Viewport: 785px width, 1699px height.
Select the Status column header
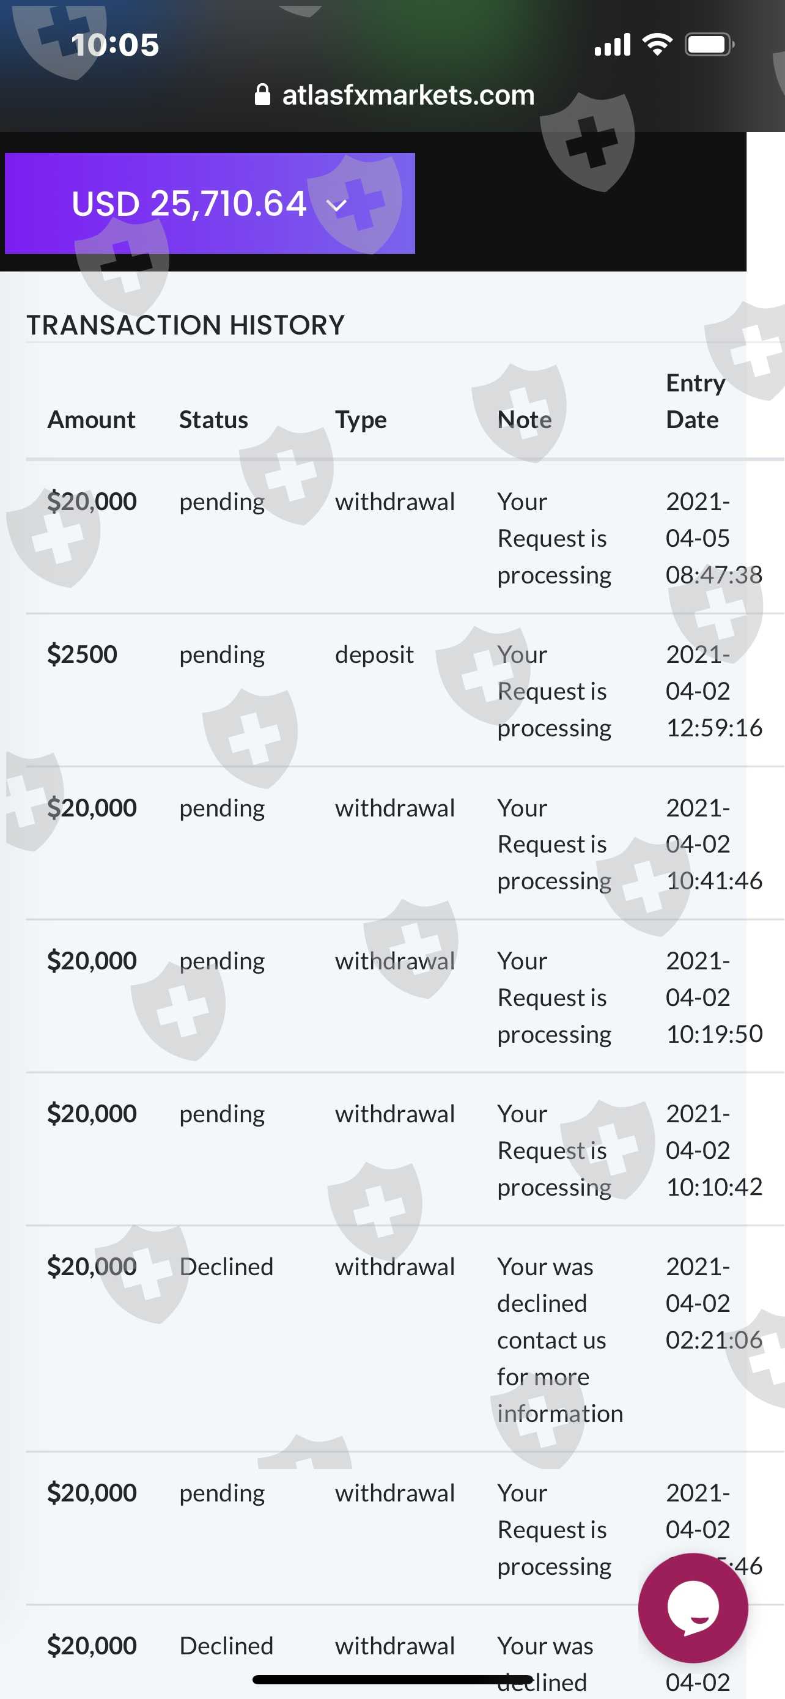[213, 420]
